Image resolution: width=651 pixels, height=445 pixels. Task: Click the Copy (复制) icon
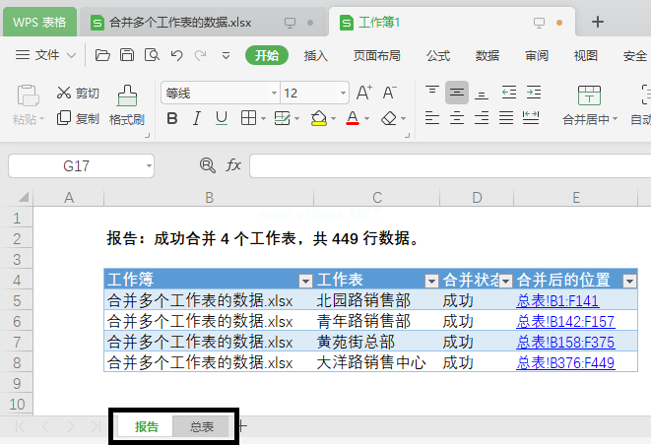click(x=64, y=118)
